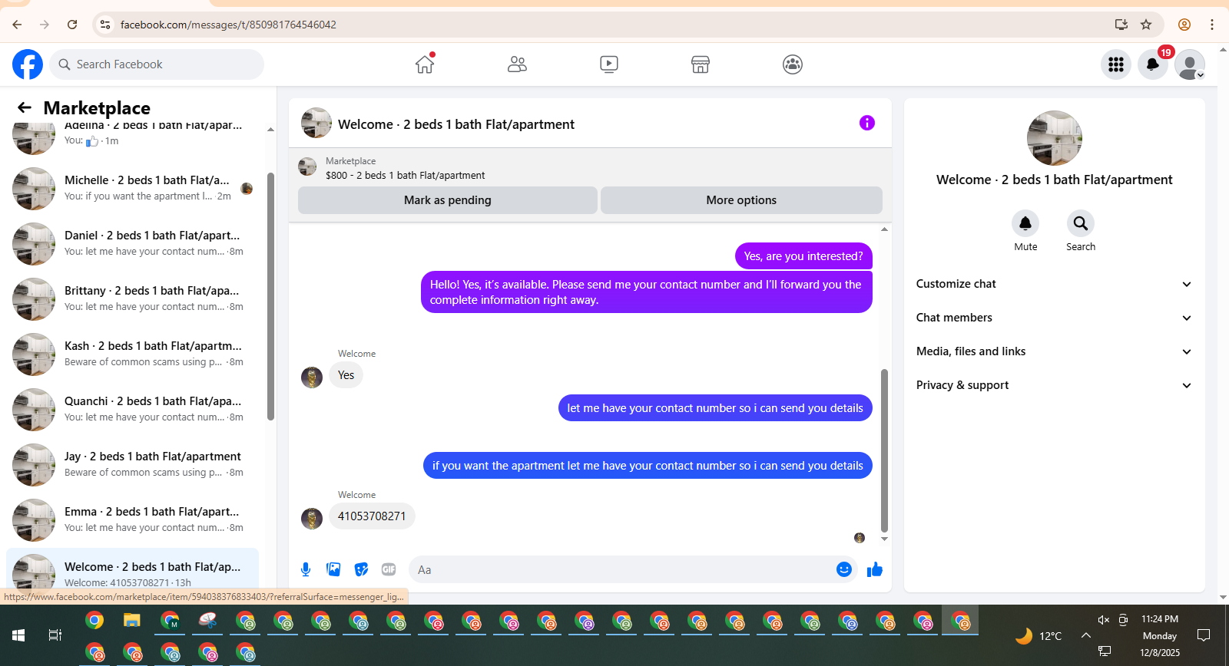This screenshot has height=666, width=1229.
Task: Search in conversation magnifier icon
Action: click(x=1081, y=223)
